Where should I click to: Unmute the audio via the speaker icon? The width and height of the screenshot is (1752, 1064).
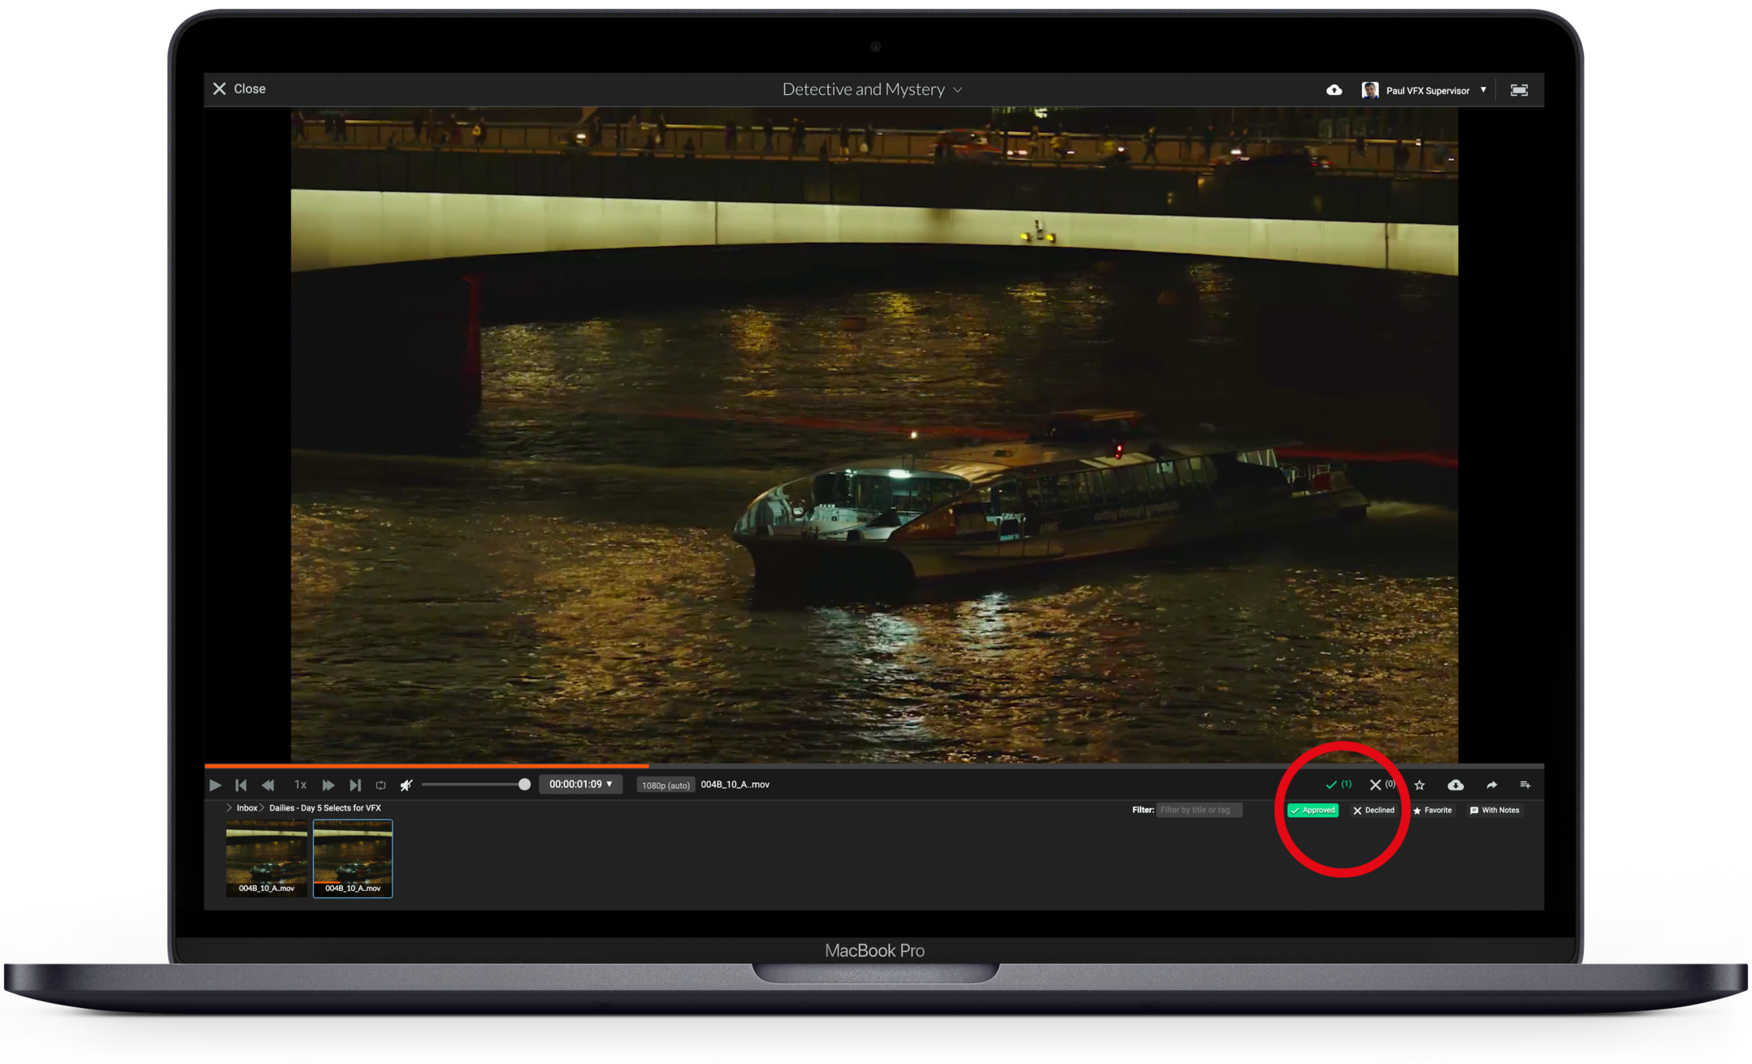[x=406, y=785]
